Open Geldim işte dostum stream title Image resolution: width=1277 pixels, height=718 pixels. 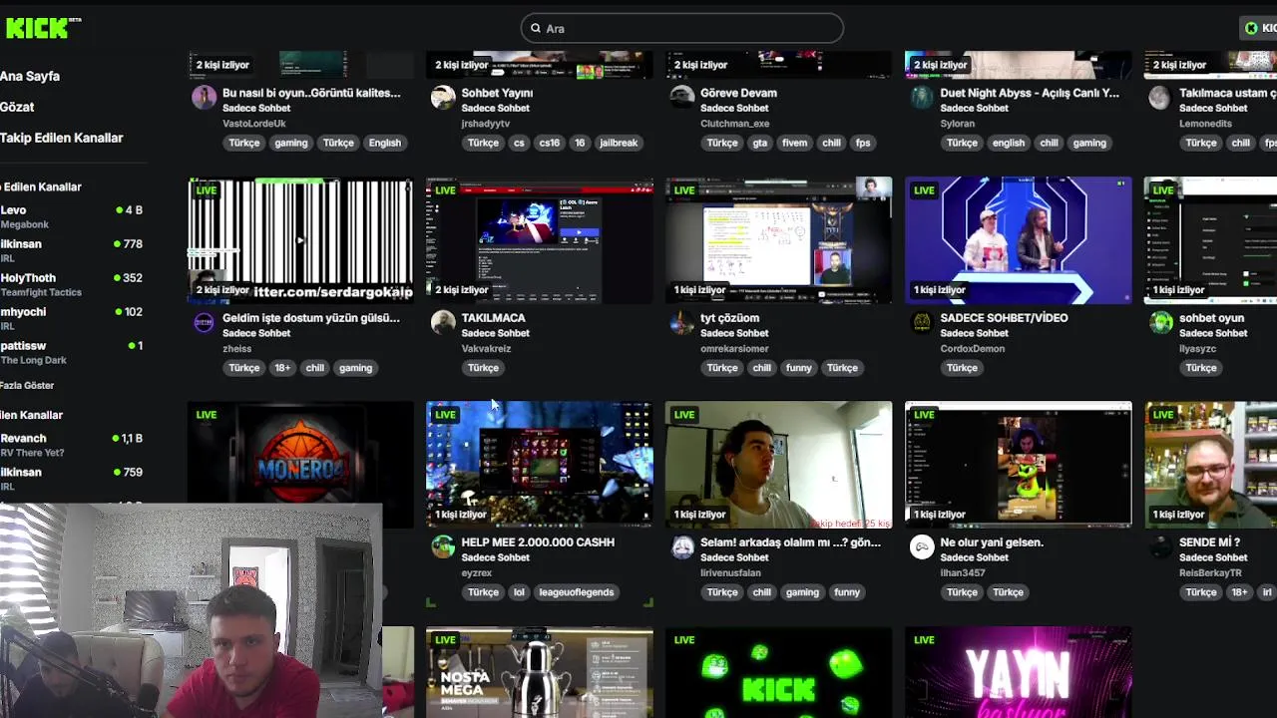[311, 318]
